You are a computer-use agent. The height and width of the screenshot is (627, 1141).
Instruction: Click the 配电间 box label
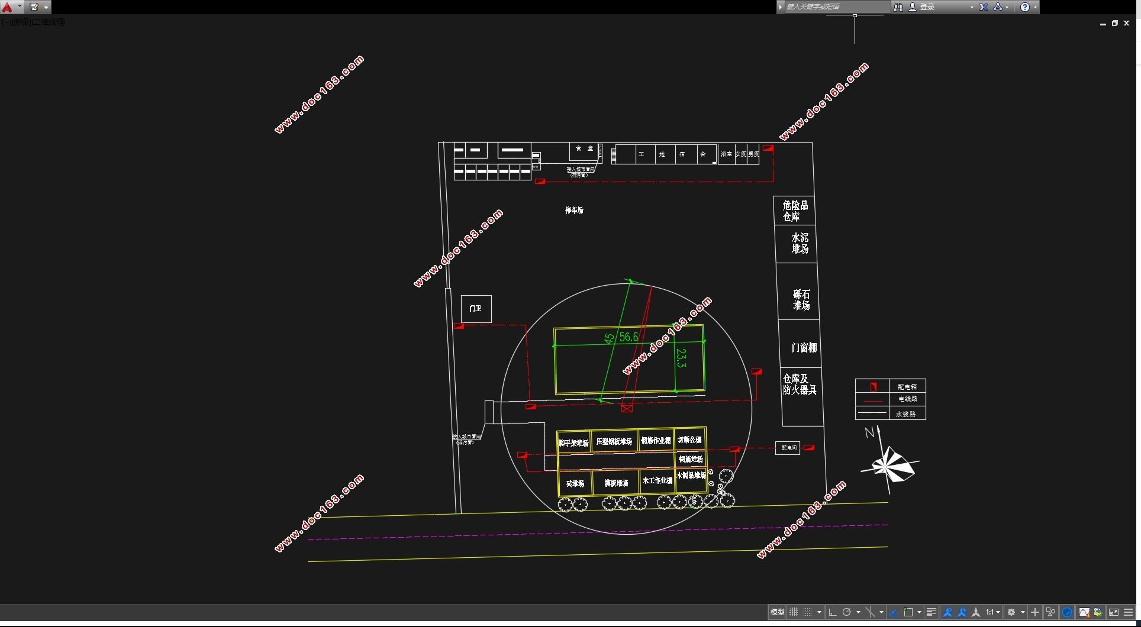(x=788, y=448)
